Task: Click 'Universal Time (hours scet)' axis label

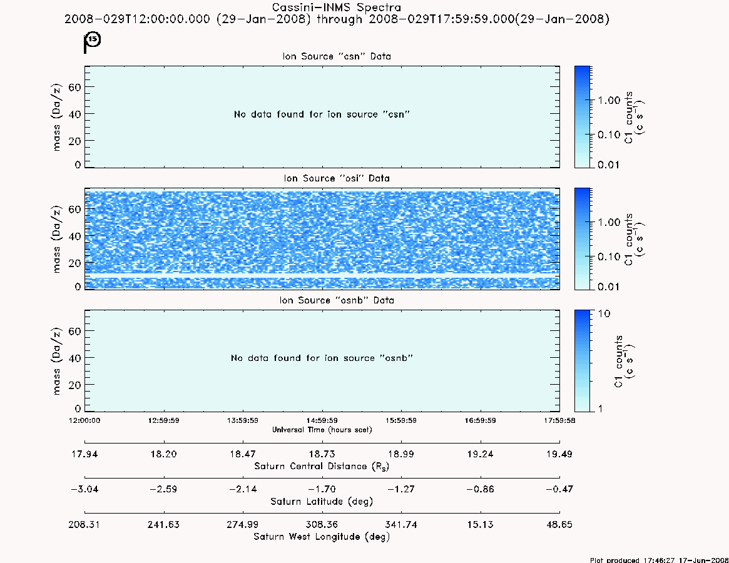Action: [322, 430]
